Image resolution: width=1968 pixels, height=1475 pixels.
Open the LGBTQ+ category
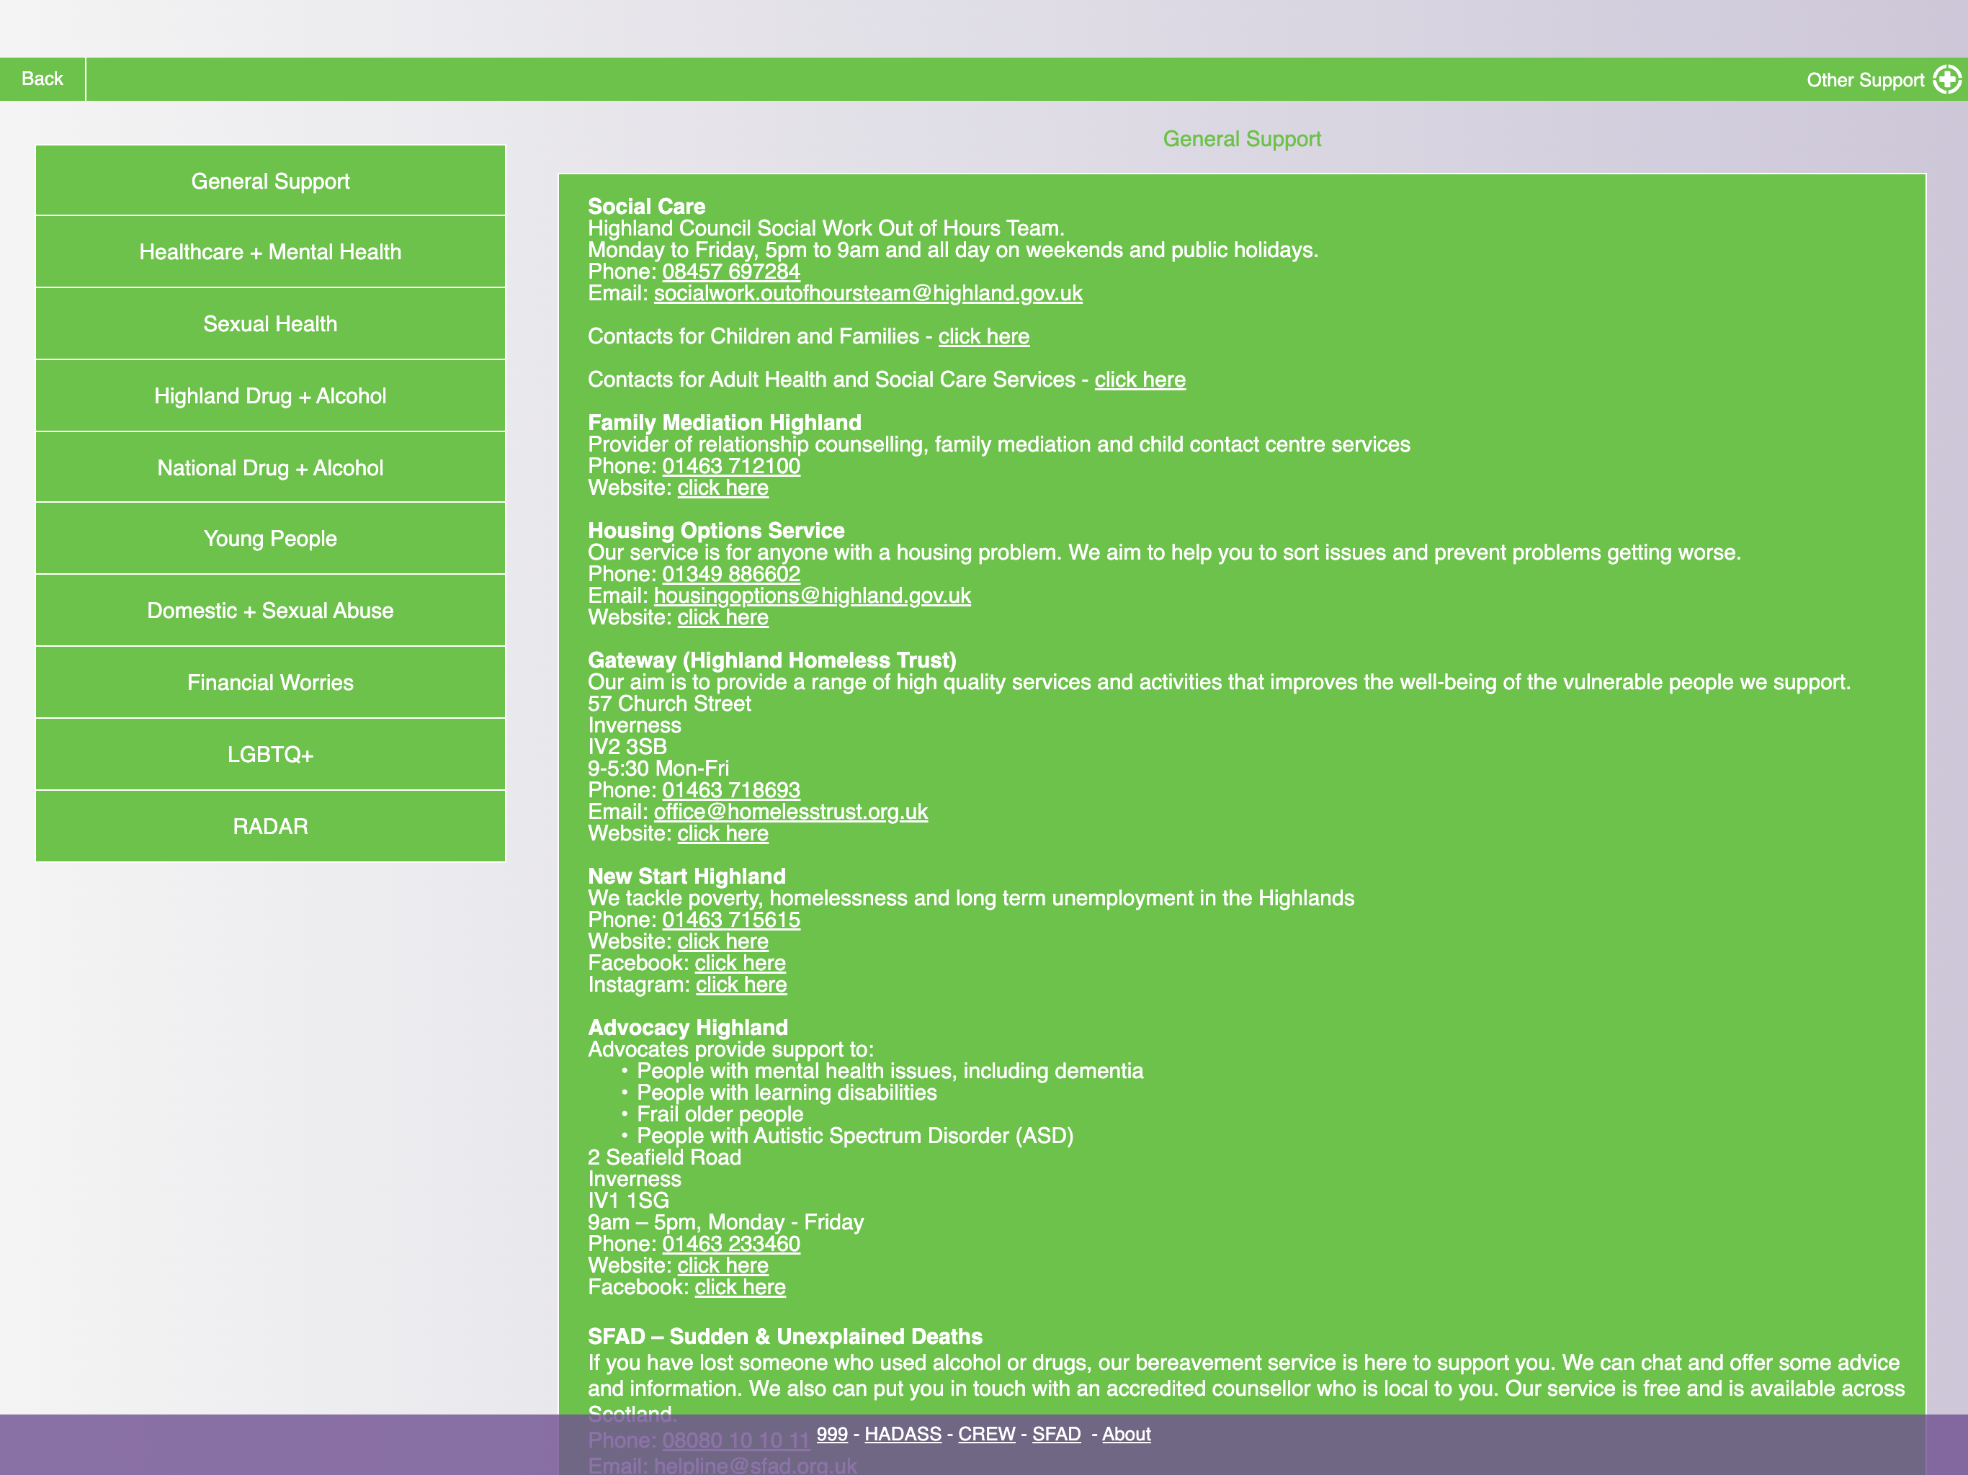[270, 754]
